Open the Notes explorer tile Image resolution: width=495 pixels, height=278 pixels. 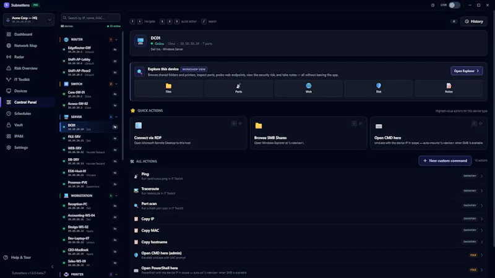(x=449, y=88)
